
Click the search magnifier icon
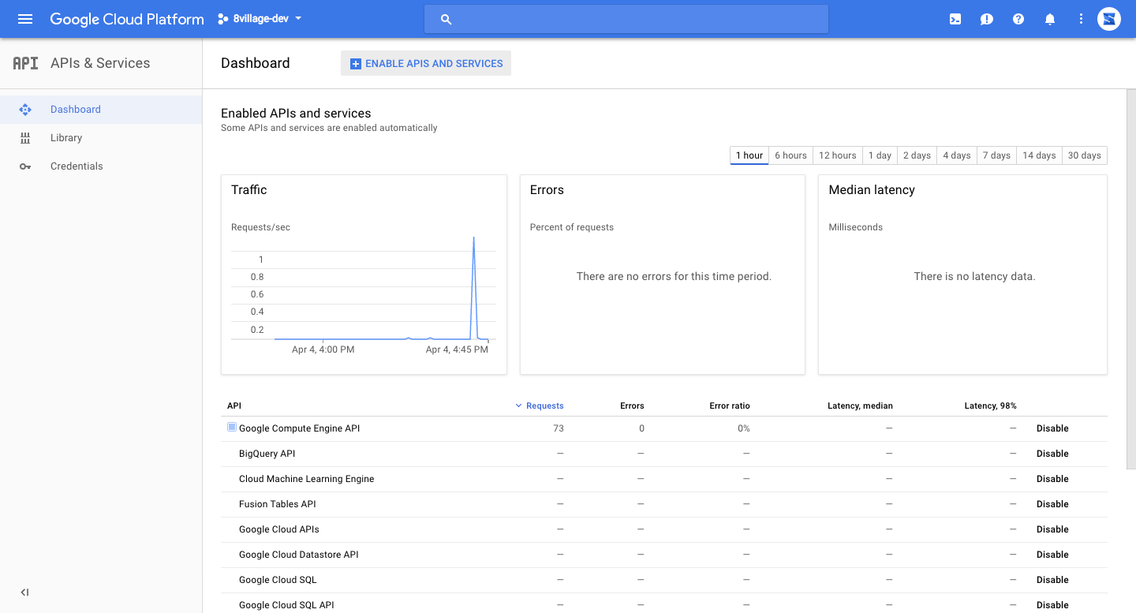pyautogui.click(x=446, y=19)
